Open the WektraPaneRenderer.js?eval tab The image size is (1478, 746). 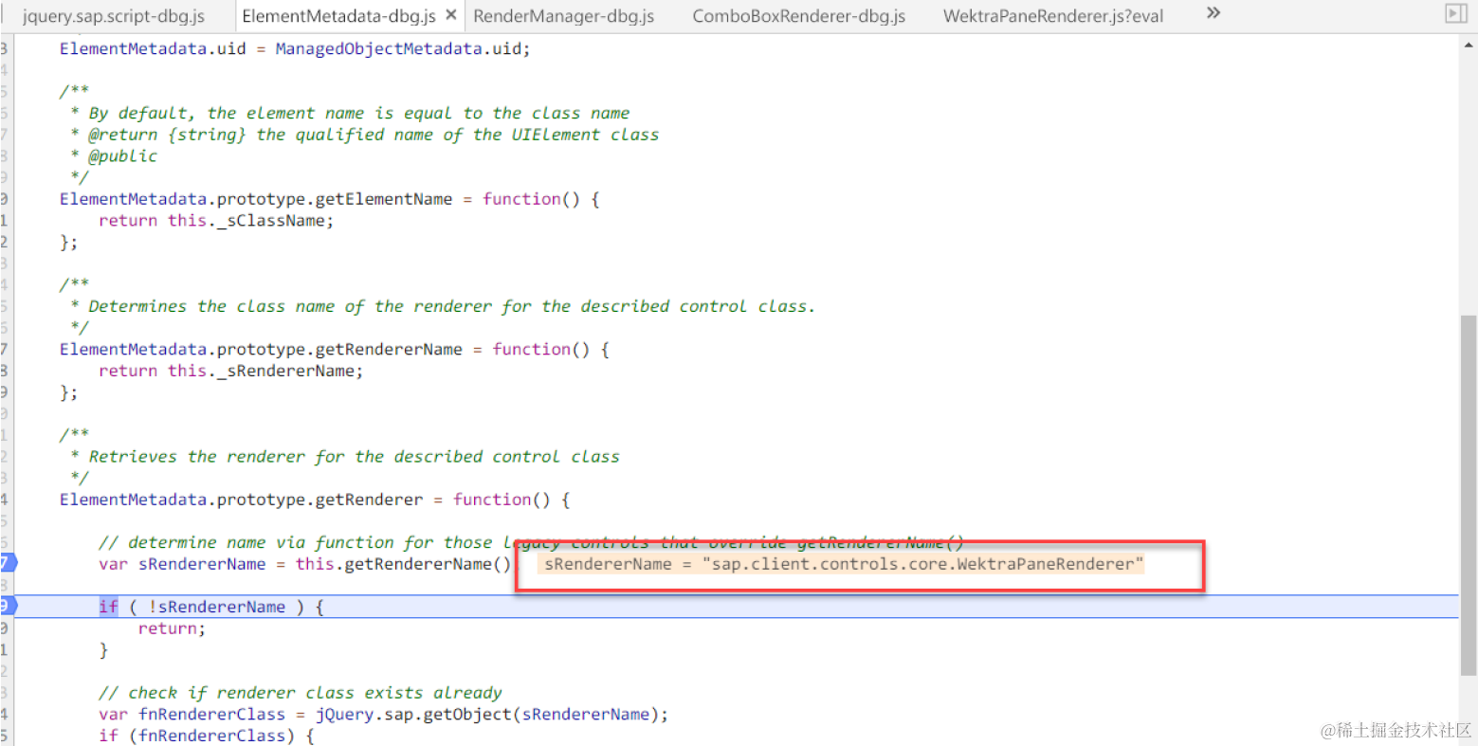pyautogui.click(x=1052, y=16)
